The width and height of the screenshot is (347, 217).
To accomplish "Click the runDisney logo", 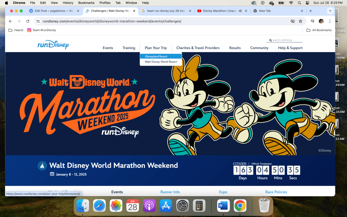I will click(x=53, y=45).
